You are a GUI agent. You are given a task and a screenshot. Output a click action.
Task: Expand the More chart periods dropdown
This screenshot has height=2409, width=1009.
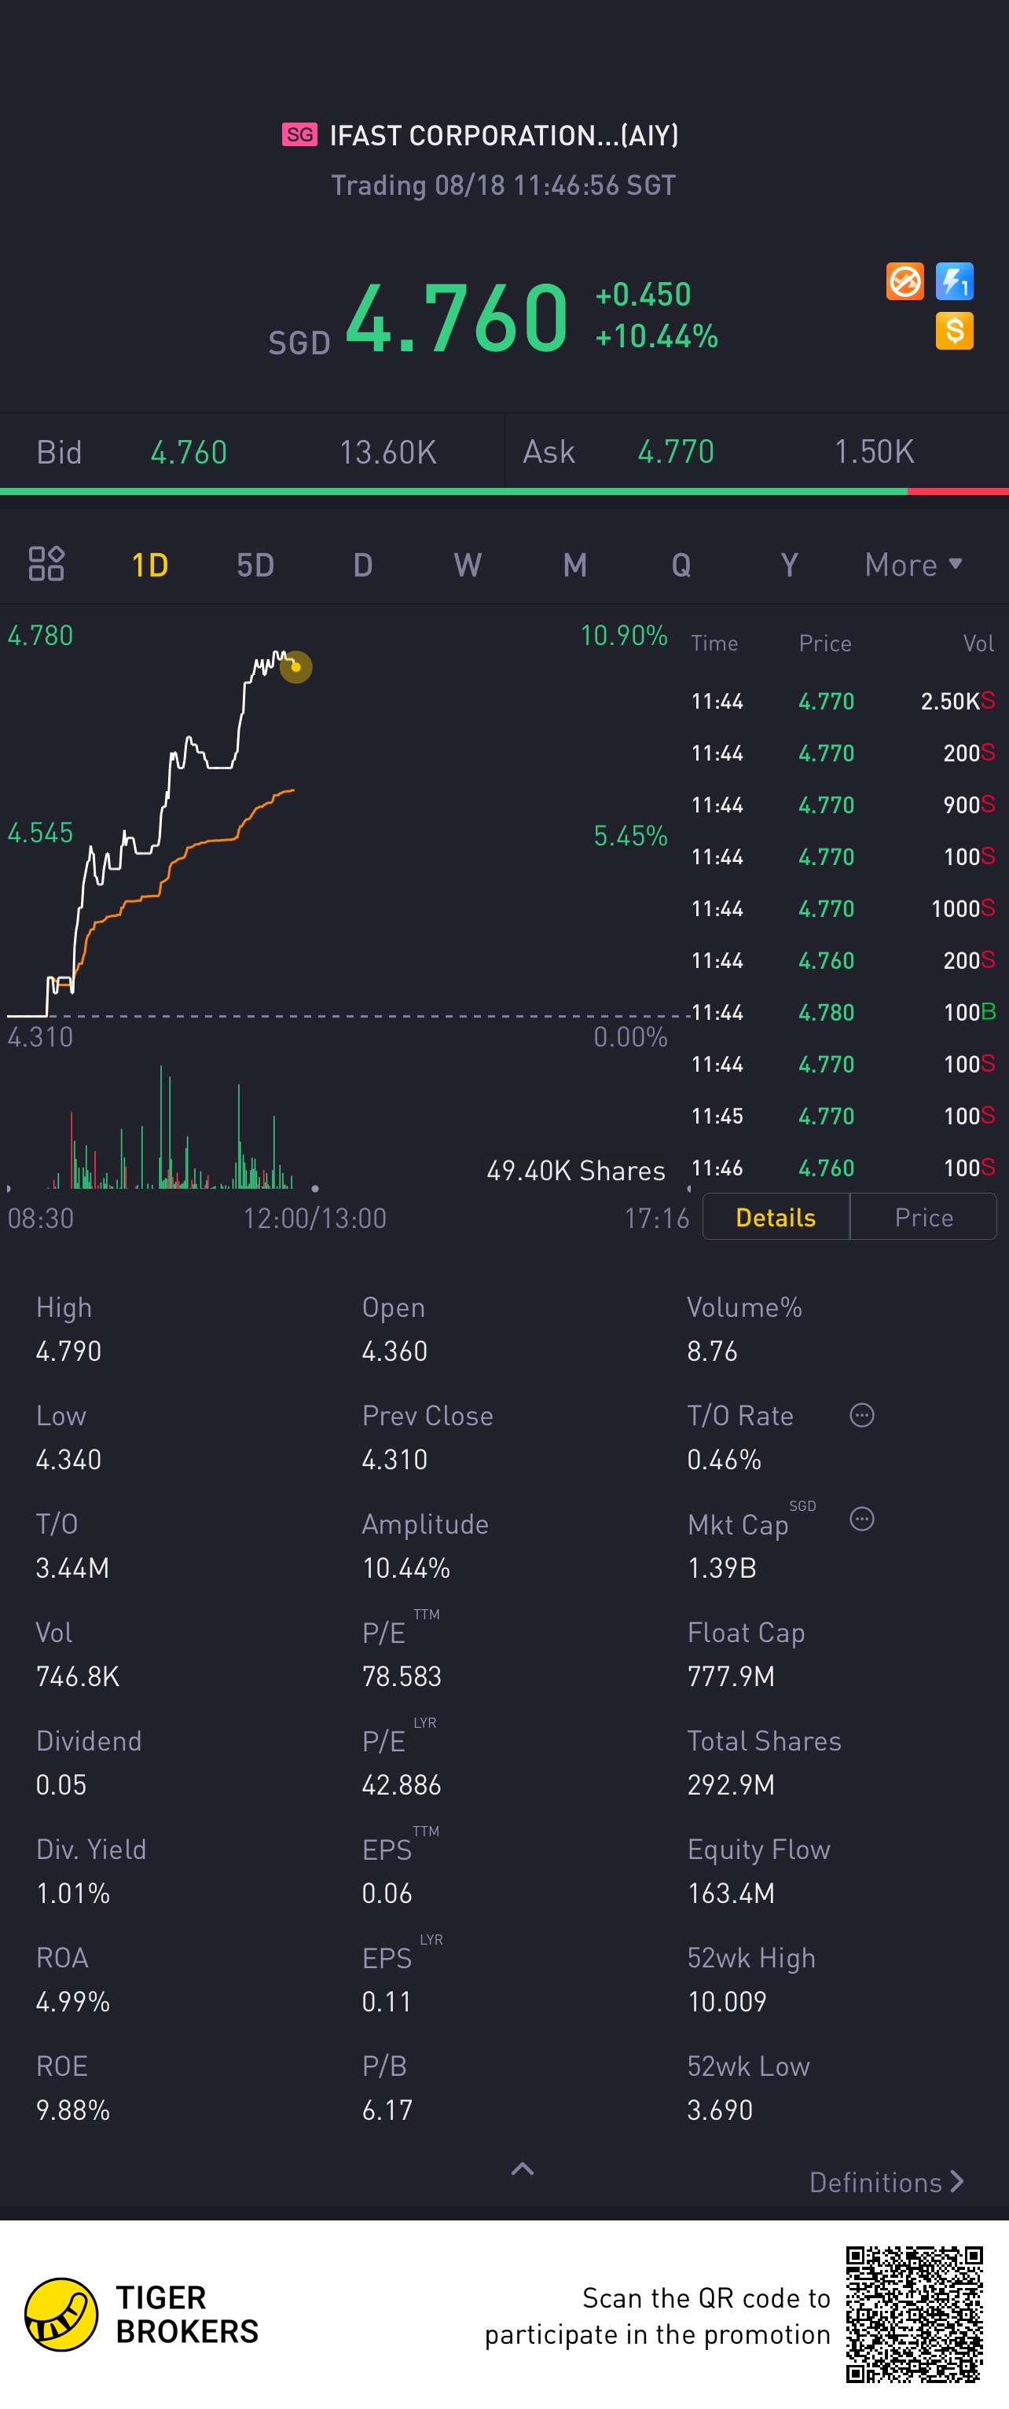(x=912, y=565)
